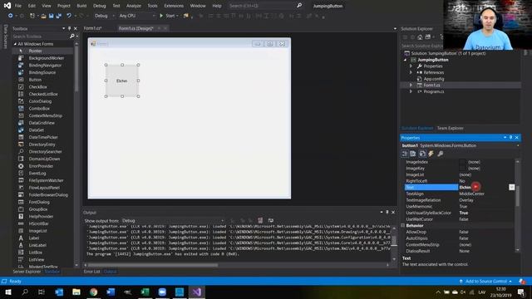
Task: Click the Toolbox search magnifier icon
Action: [72, 36]
